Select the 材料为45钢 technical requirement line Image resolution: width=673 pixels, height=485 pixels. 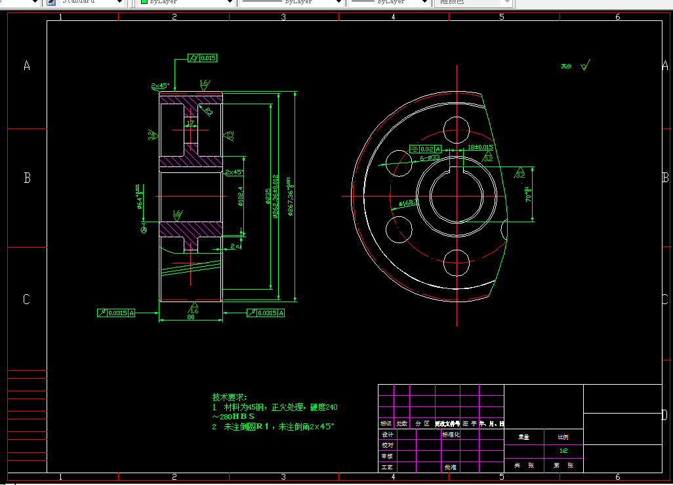[x=275, y=407]
